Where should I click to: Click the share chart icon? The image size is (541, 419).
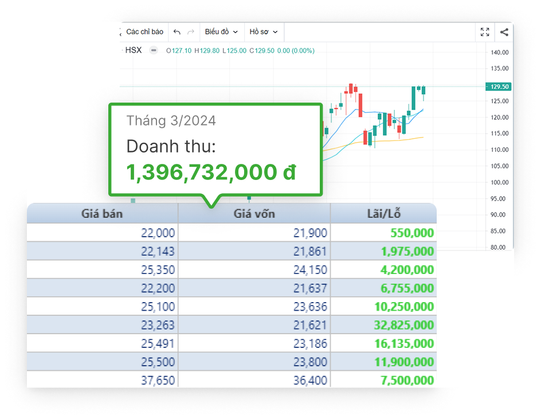pyautogui.click(x=504, y=32)
